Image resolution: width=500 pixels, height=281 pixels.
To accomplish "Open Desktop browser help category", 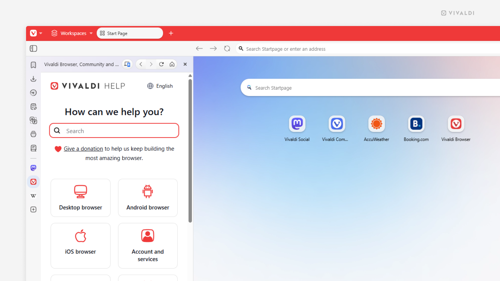I will click(80, 198).
